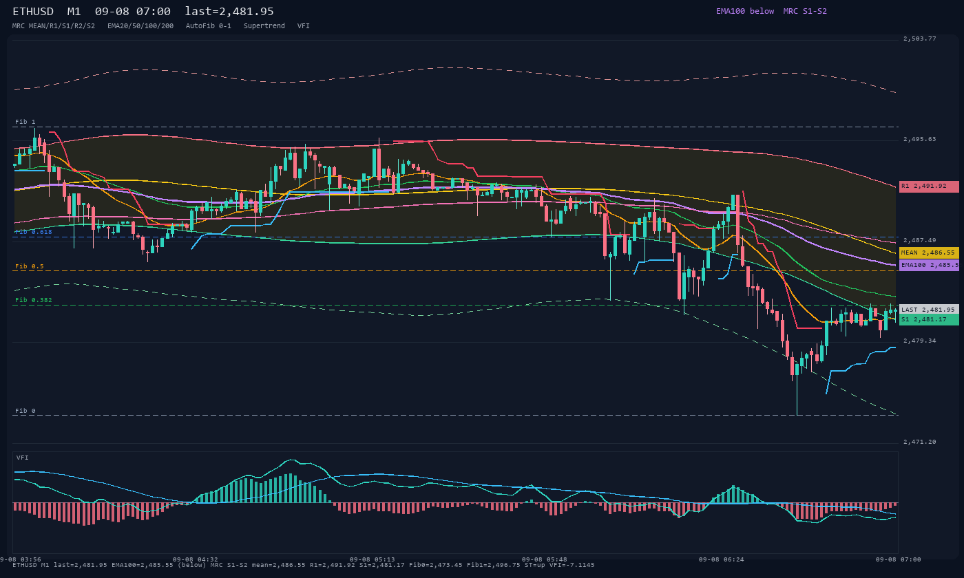Click the 2,487.49 price axis label

pyautogui.click(x=920, y=240)
